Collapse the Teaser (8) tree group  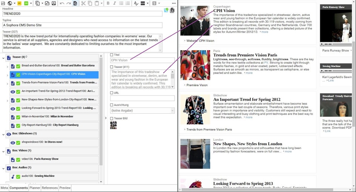pyautogui.click(x=3, y=58)
